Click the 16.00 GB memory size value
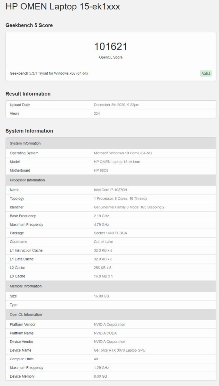The width and height of the screenshot is (219, 386). (101, 296)
